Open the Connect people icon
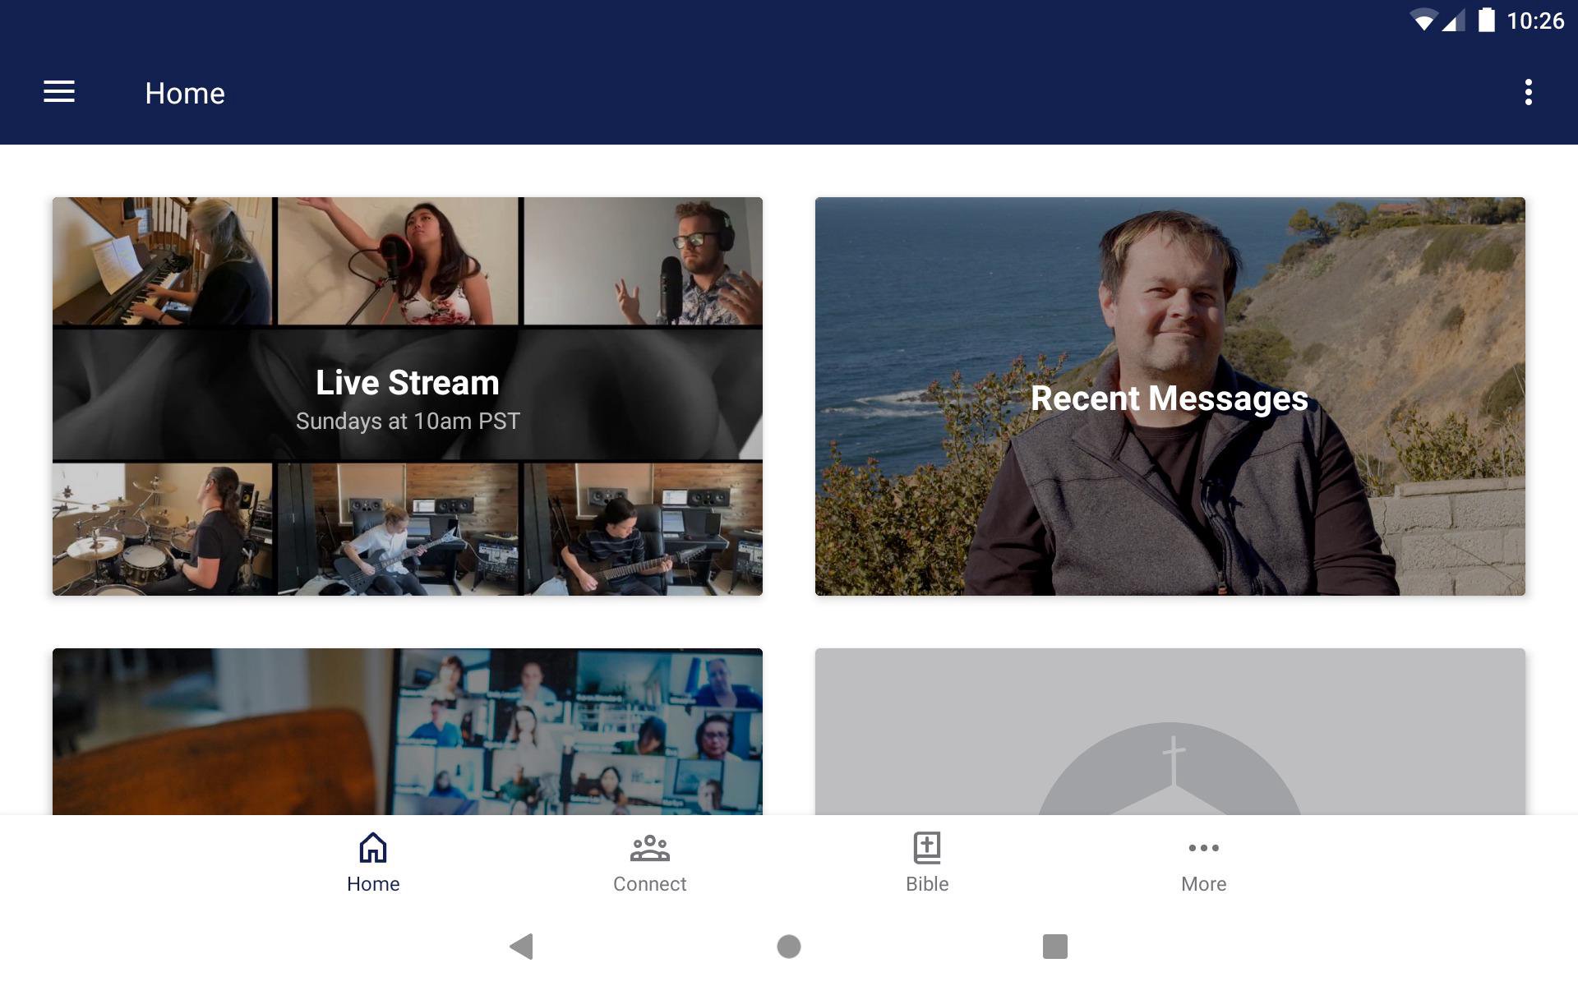1578x986 pixels. pyautogui.click(x=649, y=848)
